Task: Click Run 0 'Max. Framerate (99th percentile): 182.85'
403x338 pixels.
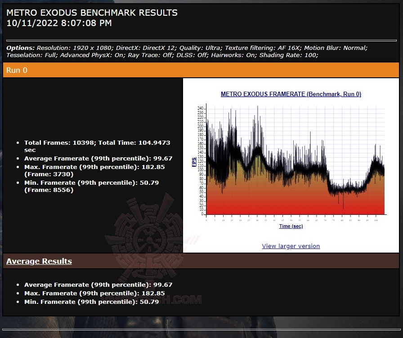Action: point(94,167)
